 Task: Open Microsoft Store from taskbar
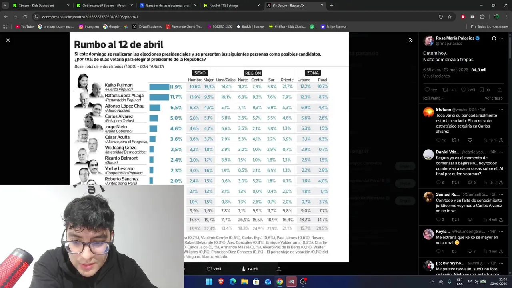256,282
